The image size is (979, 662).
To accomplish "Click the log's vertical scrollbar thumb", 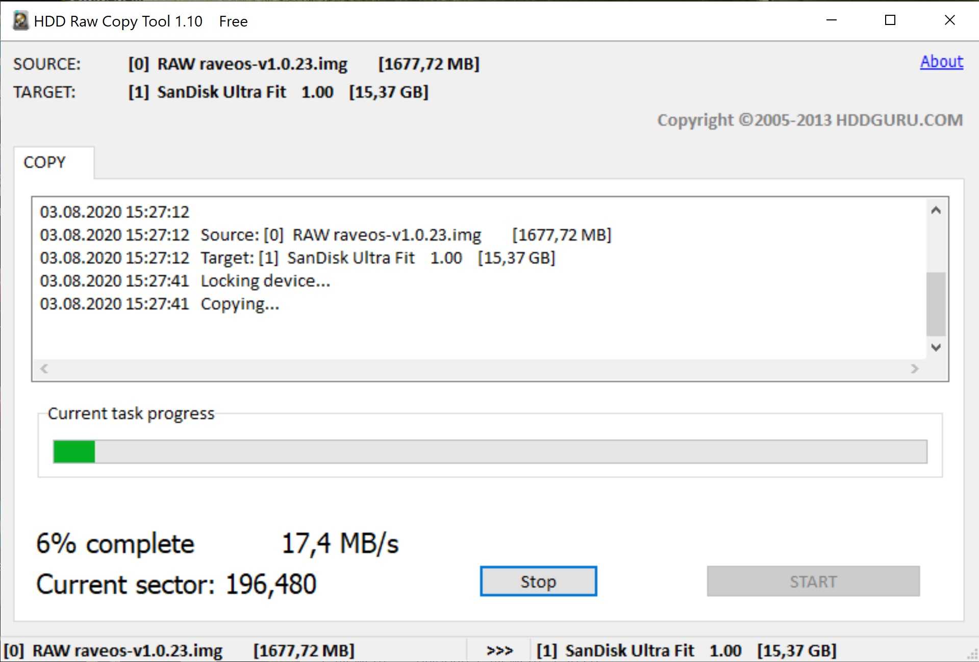I will click(x=936, y=304).
